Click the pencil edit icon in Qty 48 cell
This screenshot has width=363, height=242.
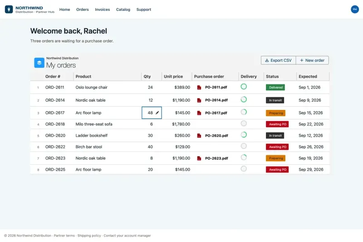point(157,113)
